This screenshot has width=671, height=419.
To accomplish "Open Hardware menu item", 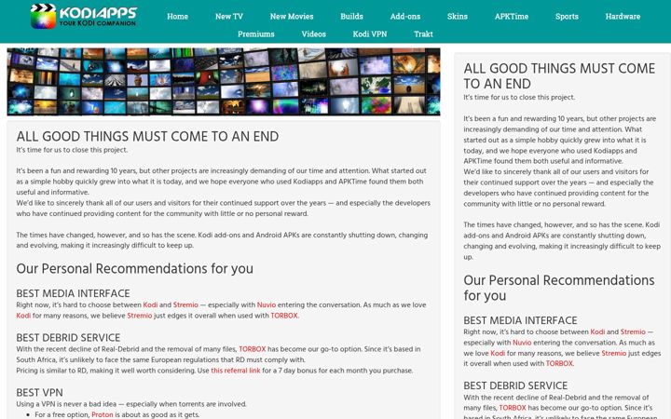I will [x=623, y=17].
